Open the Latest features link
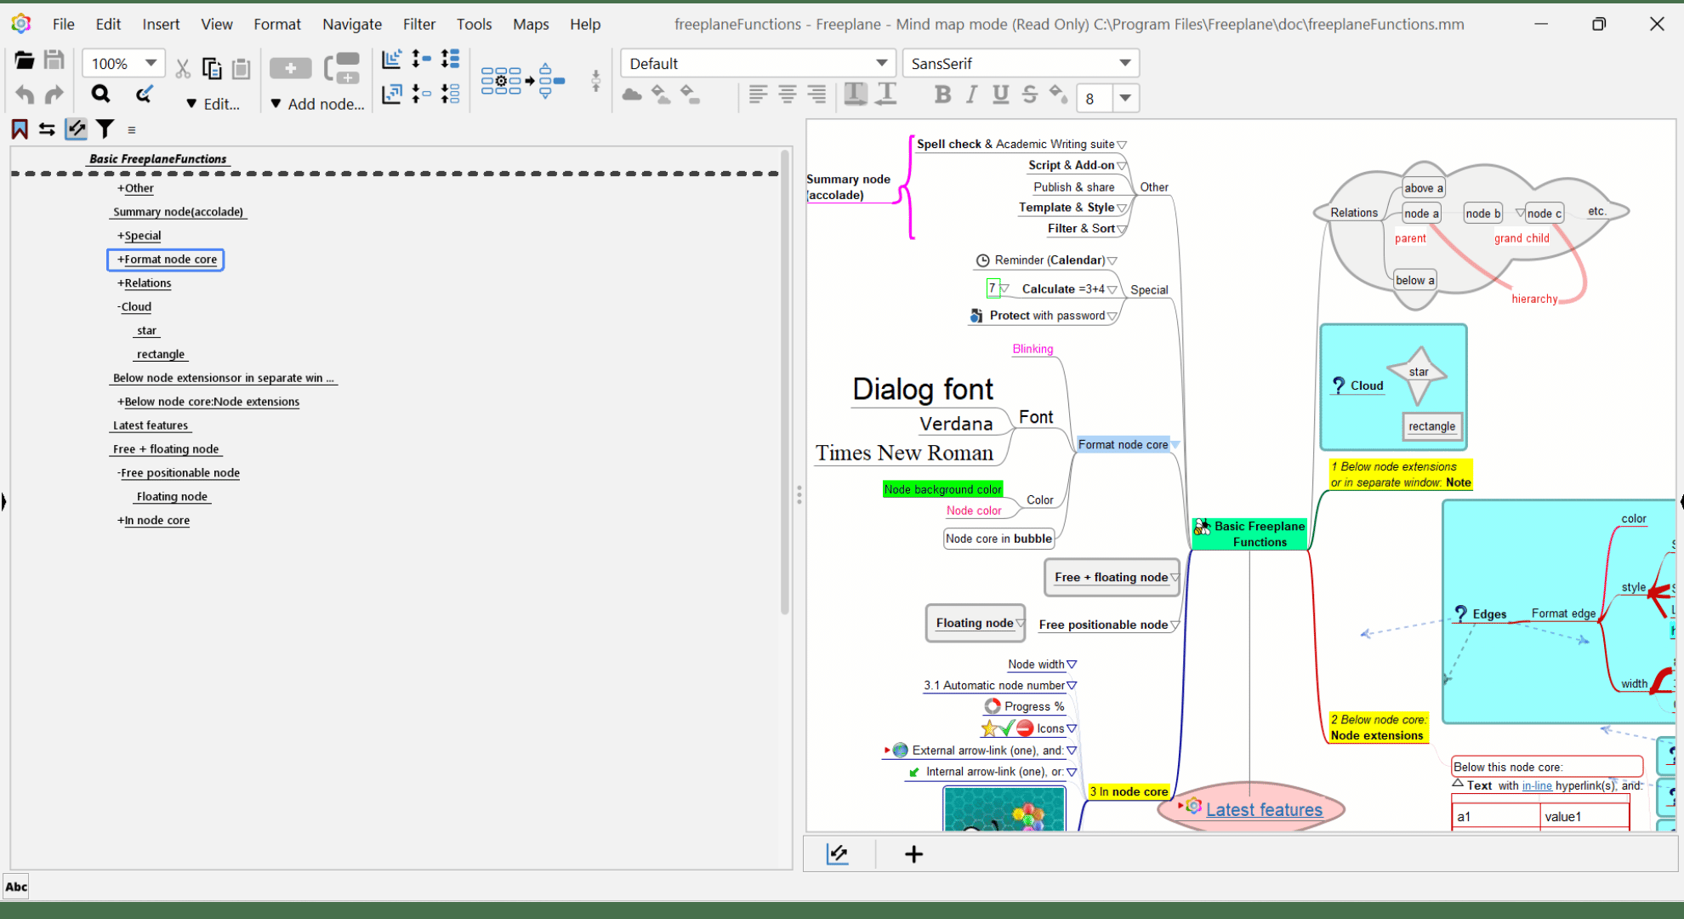Viewport: 1684px width, 919px height. pos(1264,809)
